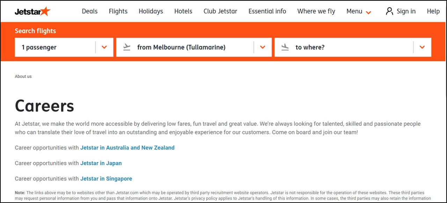
Task: Expand the passenger count dropdown arrow
Action: [x=104, y=47]
